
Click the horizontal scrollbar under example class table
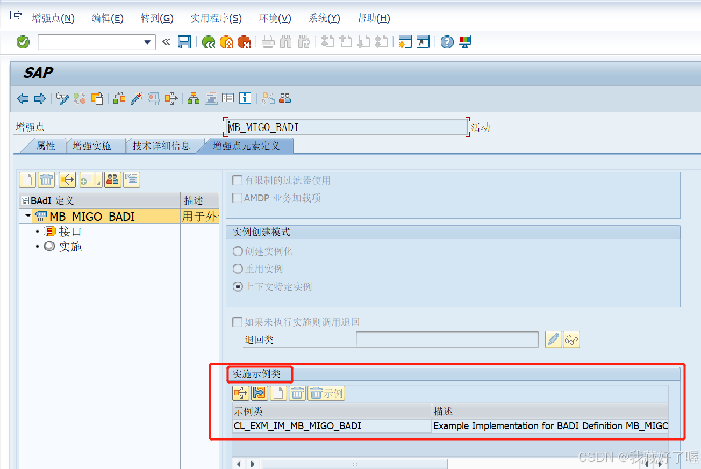[x=354, y=464]
